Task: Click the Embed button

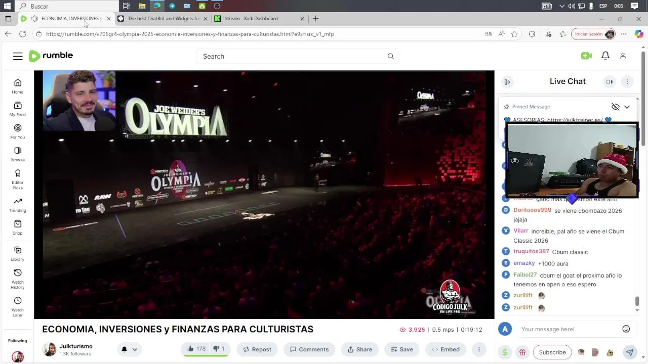Action: pos(445,349)
